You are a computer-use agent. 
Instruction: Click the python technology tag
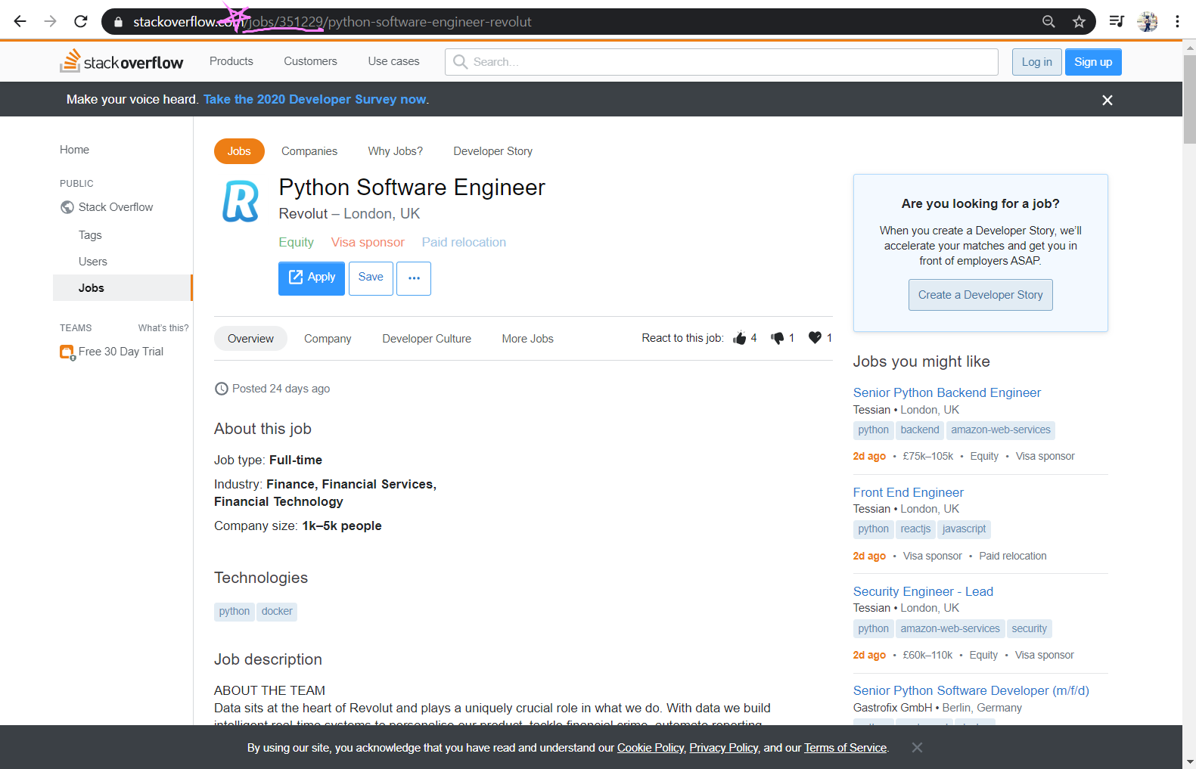(235, 612)
